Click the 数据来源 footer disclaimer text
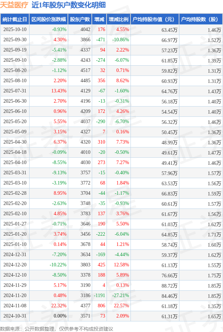 (57, 328)
